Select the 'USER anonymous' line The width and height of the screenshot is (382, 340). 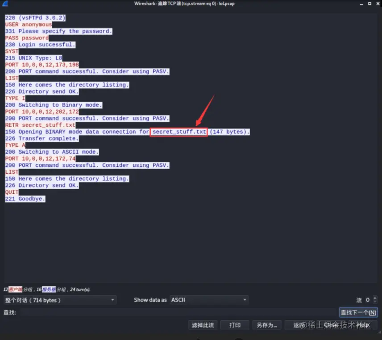29,25
